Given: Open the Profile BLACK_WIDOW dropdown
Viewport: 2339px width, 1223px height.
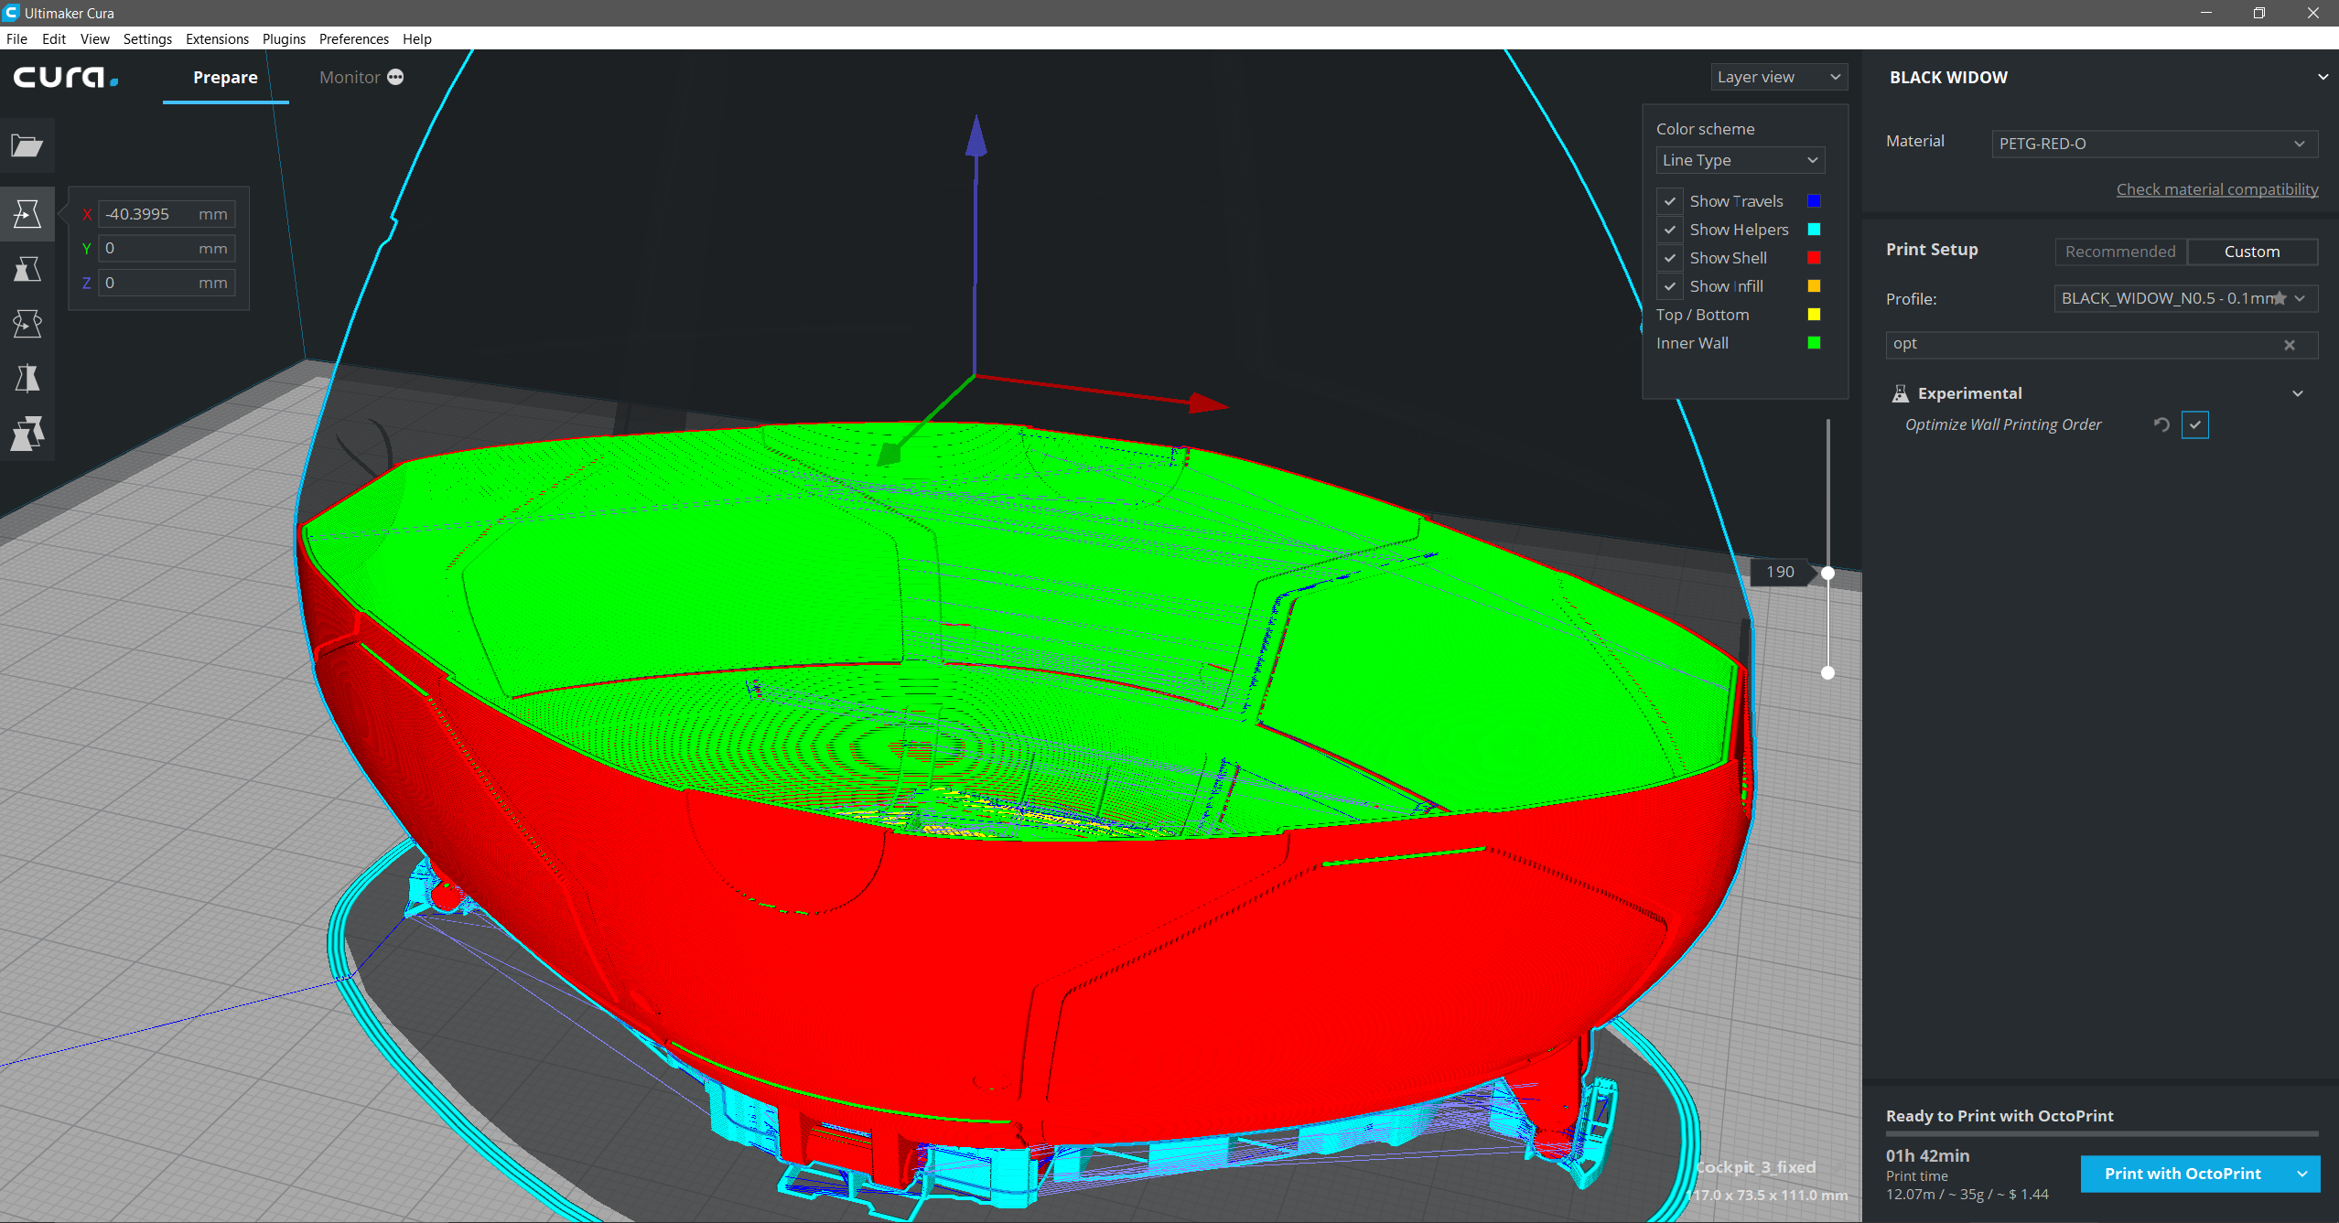Looking at the screenshot, I should (2185, 298).
